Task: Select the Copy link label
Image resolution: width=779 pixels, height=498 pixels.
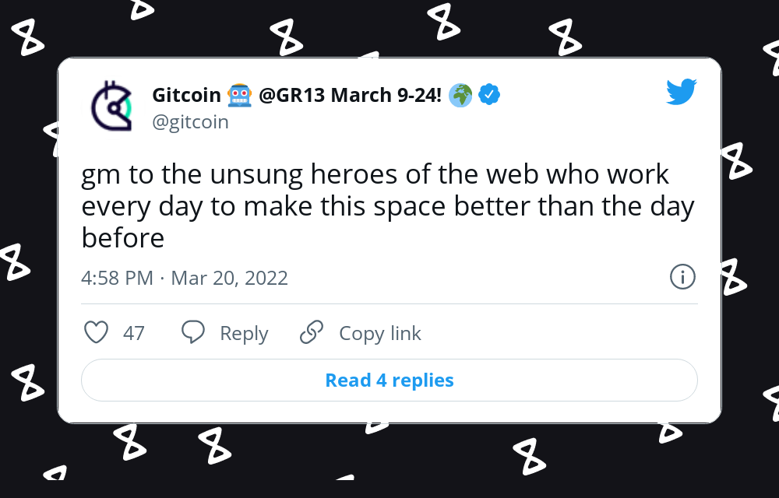Action: pyautogui.click(x=379, y=333)
